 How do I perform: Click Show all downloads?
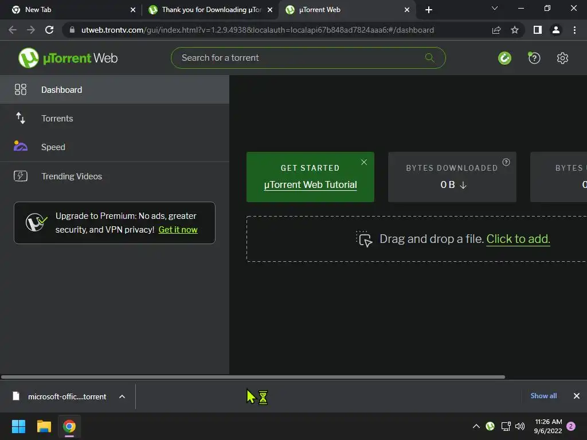pos(543,396)
